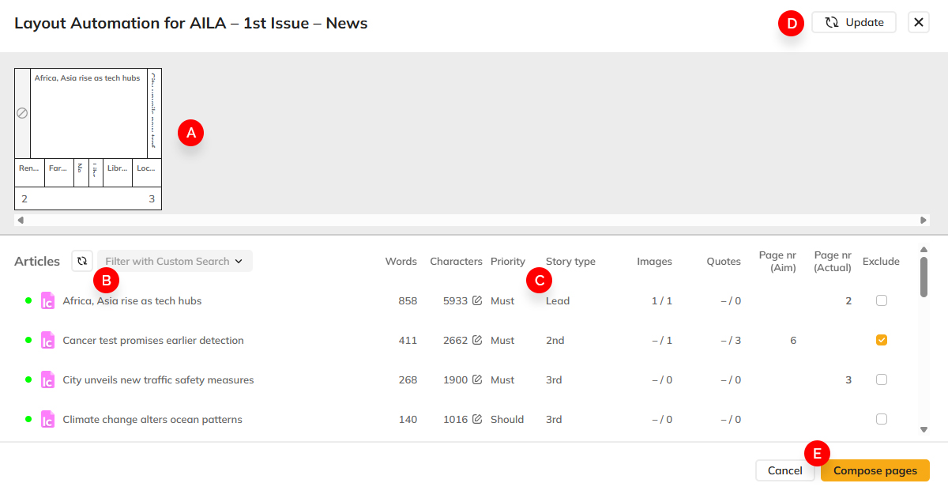The height and width of the screenshot is (487, 948).
Task: Click the Compose pages button
Action: [875, 470]
